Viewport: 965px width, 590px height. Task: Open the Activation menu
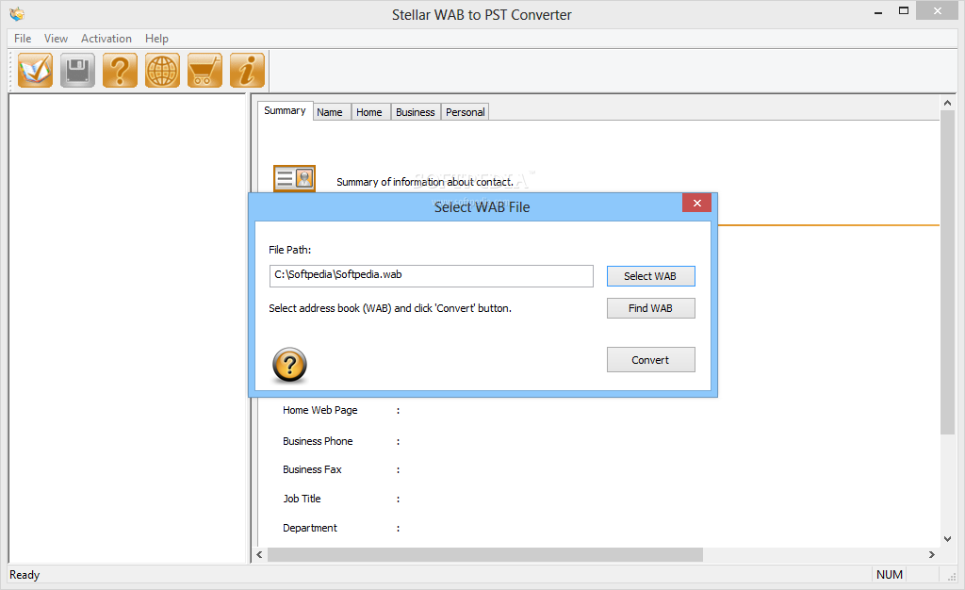click(106, 38)
